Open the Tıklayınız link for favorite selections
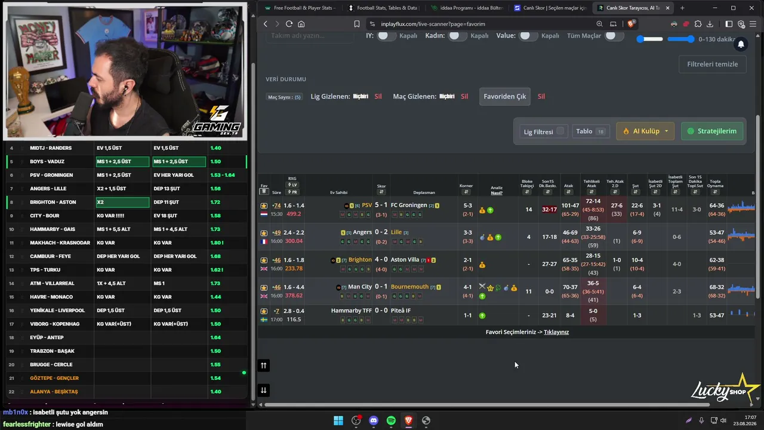 pyautogui.click(x=556, y=332)
